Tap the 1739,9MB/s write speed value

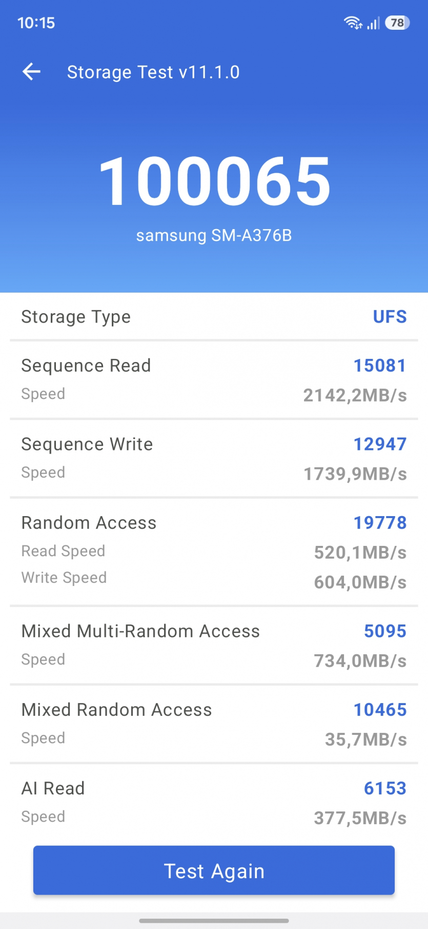click(x=355, y=474)
